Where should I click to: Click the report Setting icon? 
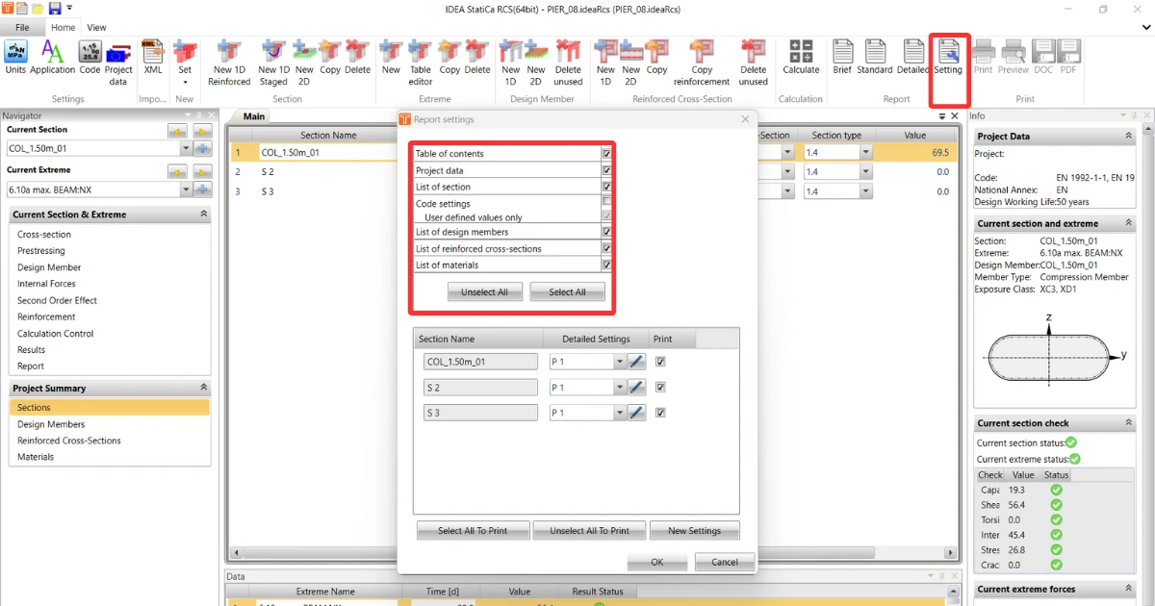click(948, 57)
